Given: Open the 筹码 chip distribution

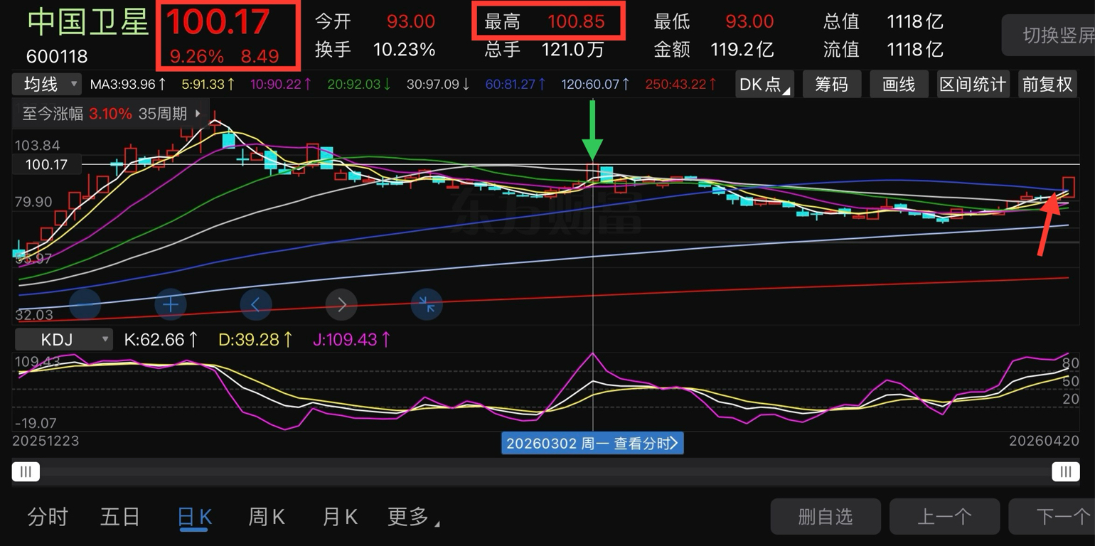Looking at the screenshot, I should tap(832, 85).
